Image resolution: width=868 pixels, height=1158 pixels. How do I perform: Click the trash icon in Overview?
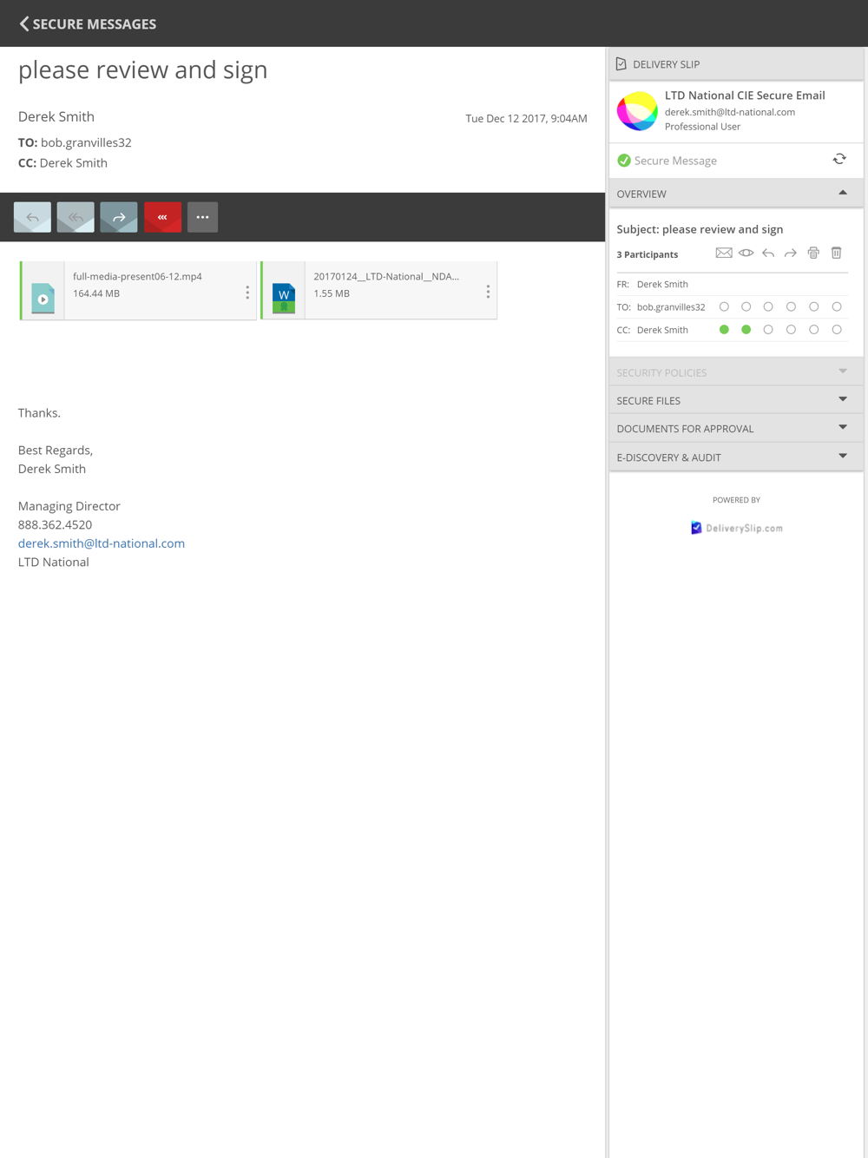[x=837, y=253]
